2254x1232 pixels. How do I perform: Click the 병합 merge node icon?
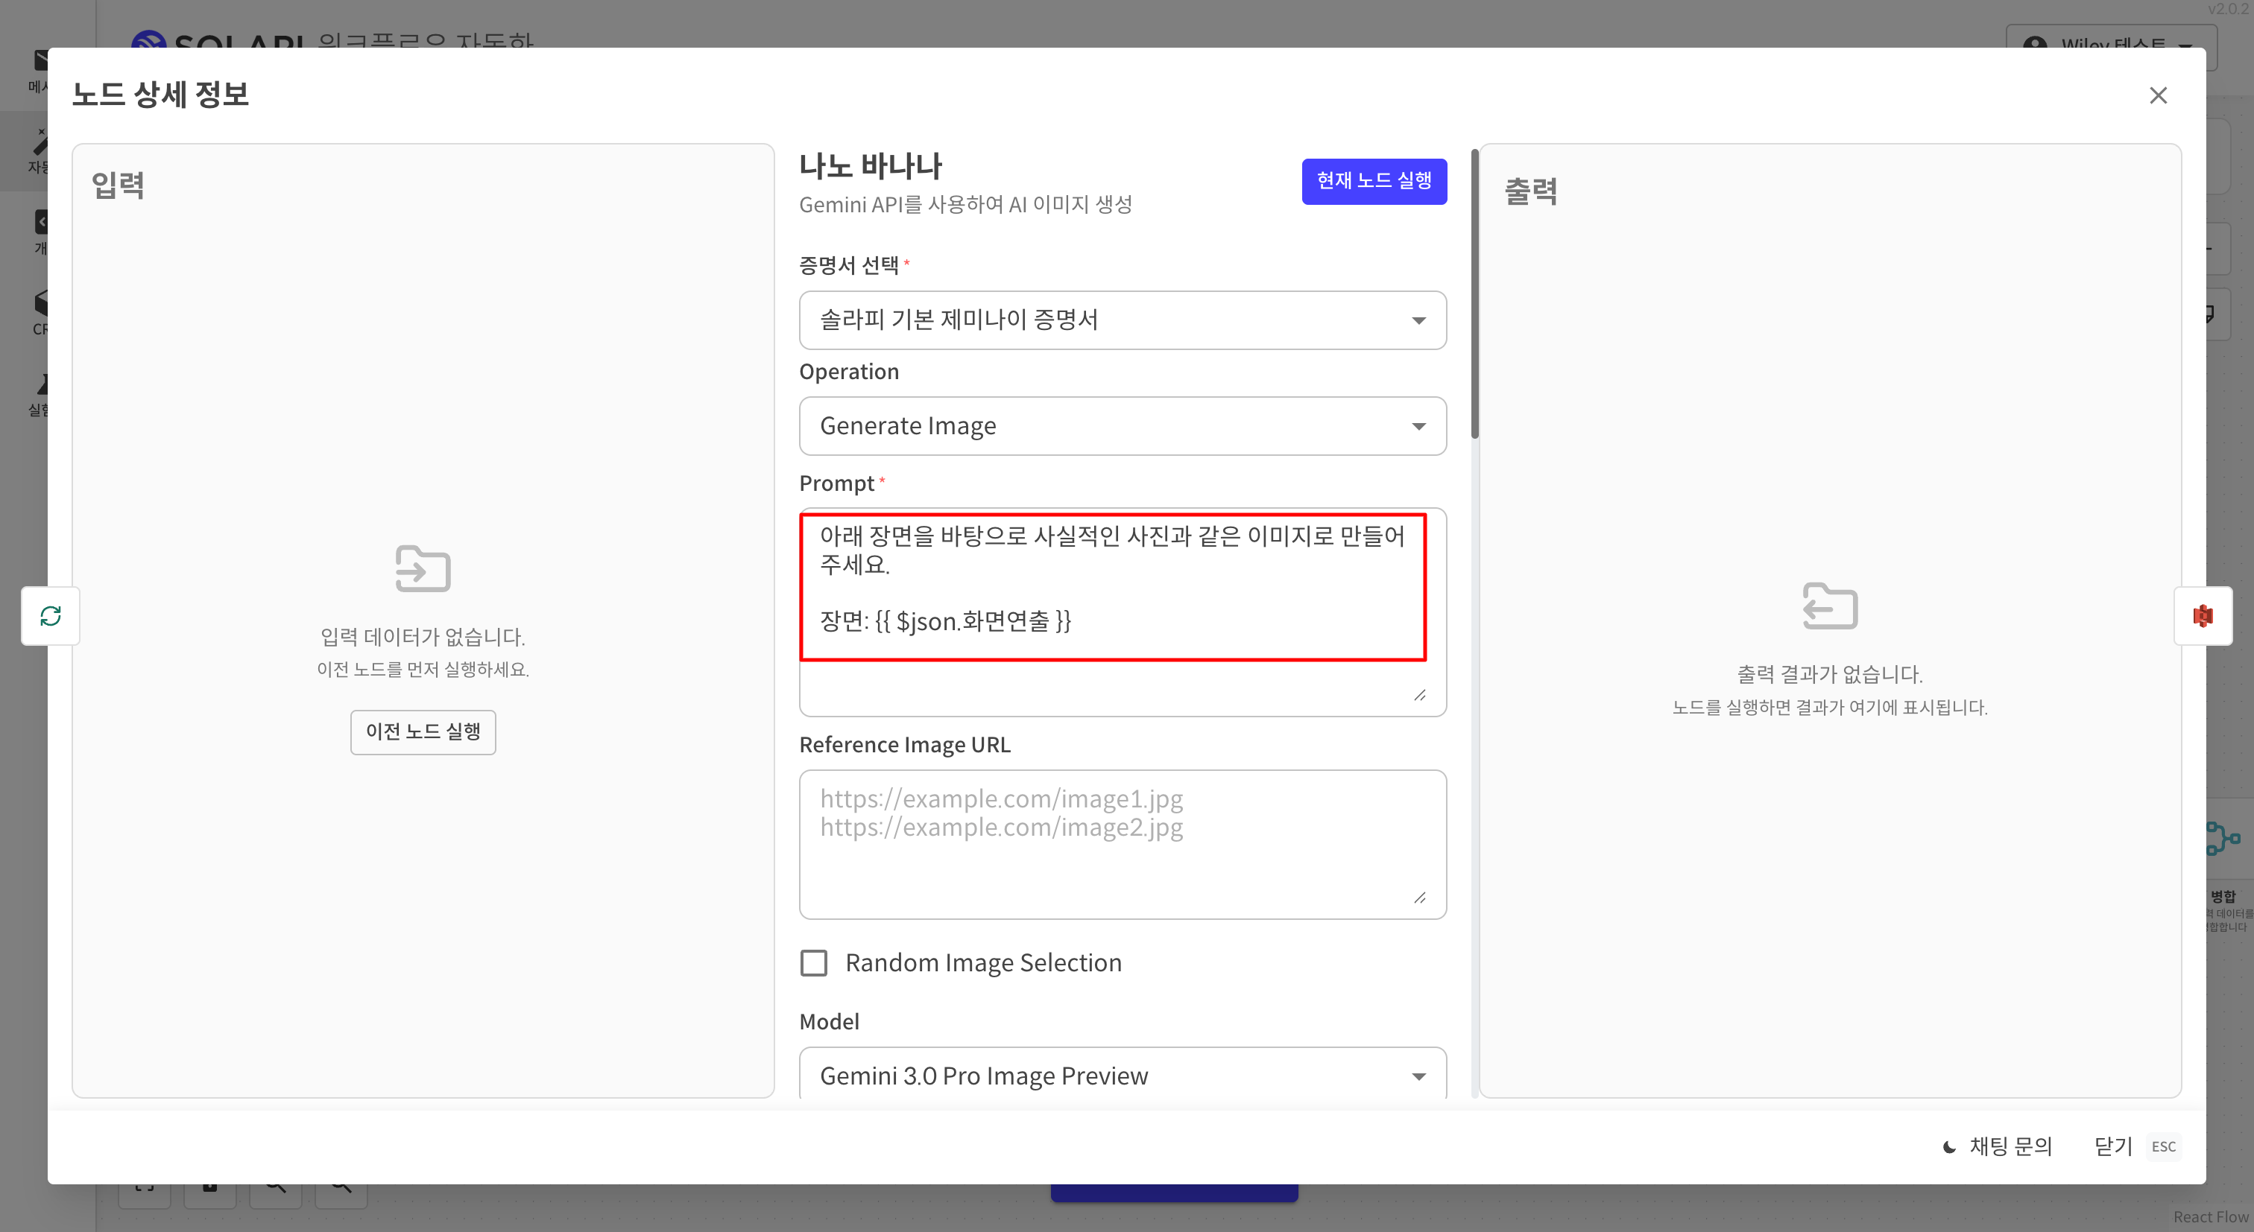[x=2223, y=838]
